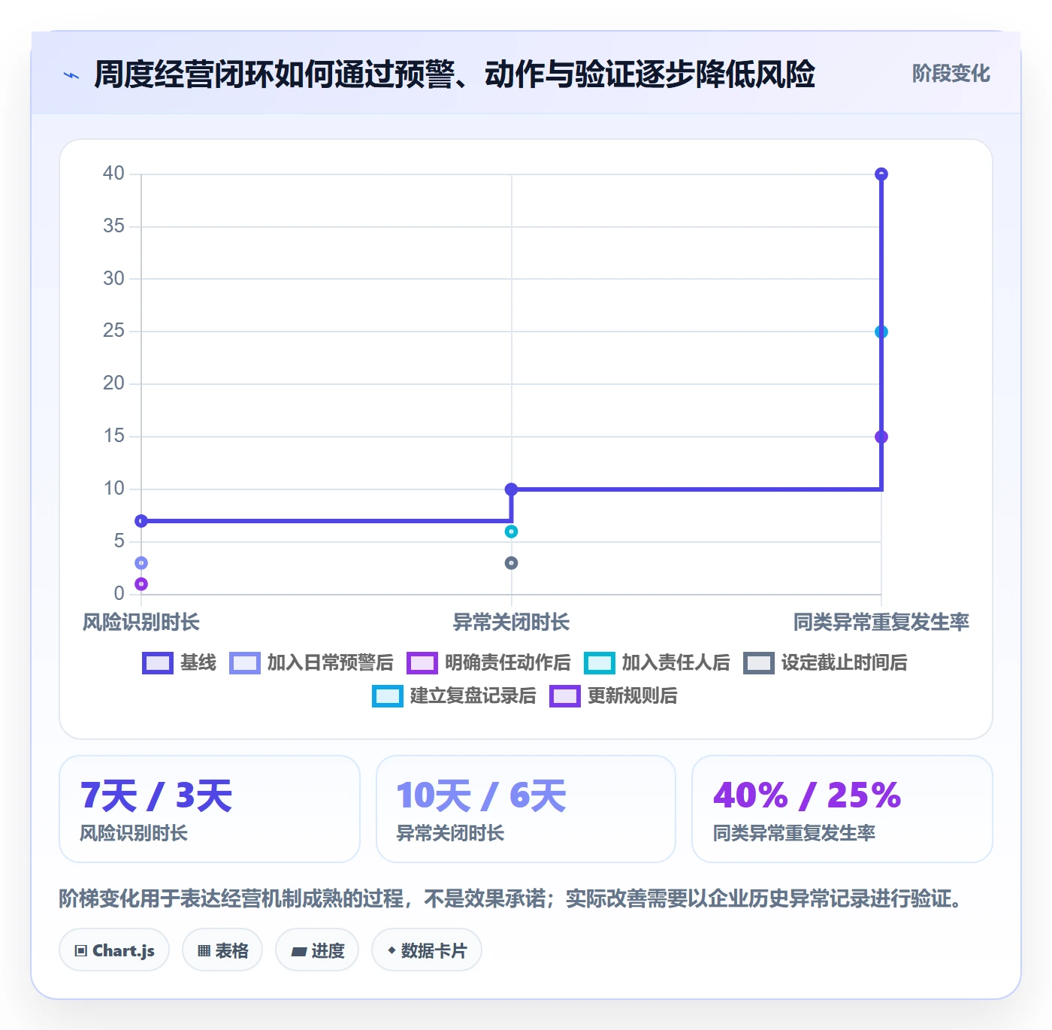
Task: Open the 40% / 25% 同类异常重复发生率 card
Action: point(842,809)
